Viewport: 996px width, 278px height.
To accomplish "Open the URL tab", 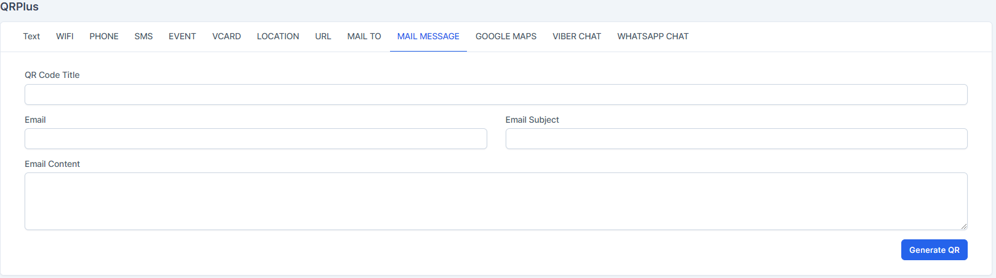I will 323,36.
